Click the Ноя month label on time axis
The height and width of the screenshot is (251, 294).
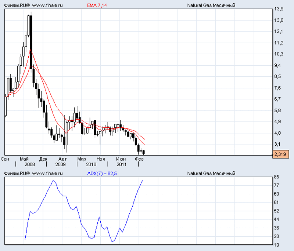tap(101, 159)
